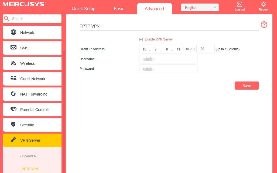Click the VPN Server chain-link icon

click(x=13, y=140)
